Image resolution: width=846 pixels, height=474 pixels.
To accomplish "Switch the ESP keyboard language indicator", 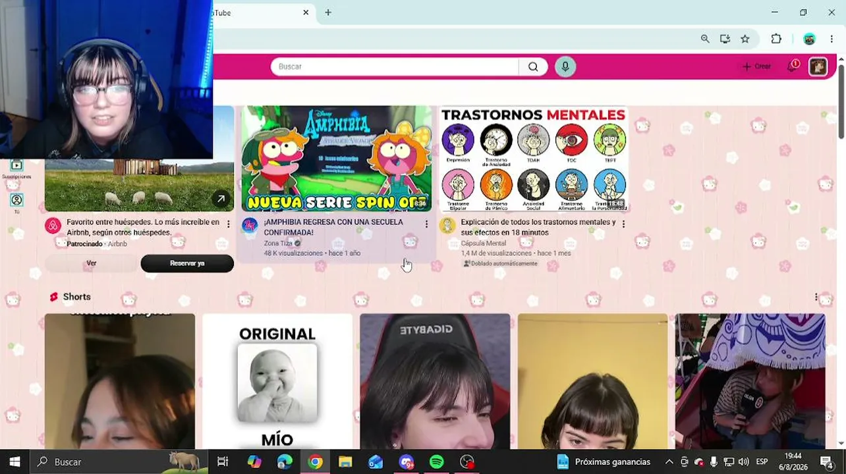I will pyautogui.click(x=762, y=461).
